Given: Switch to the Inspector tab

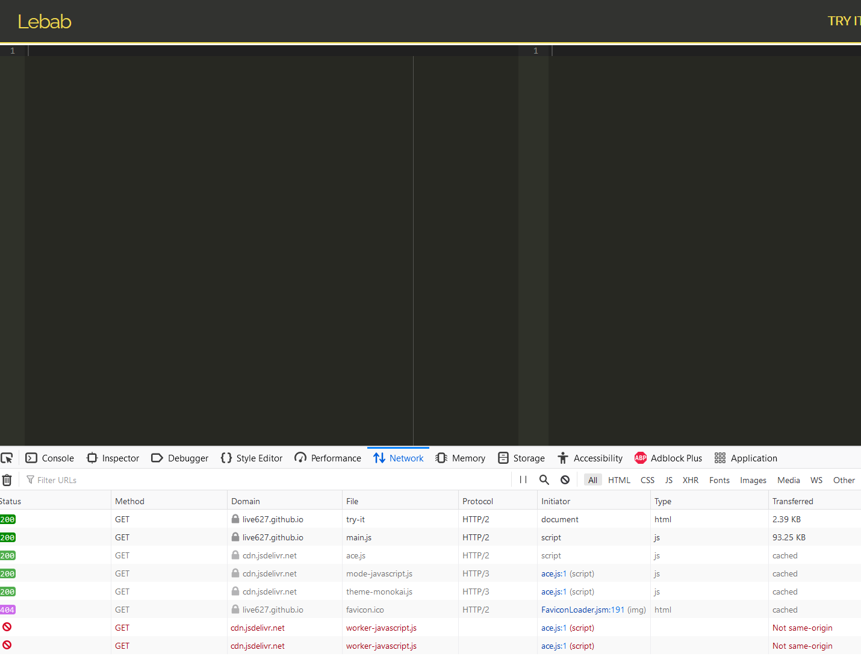Looking at the screenshot, I should pos(113,458).
